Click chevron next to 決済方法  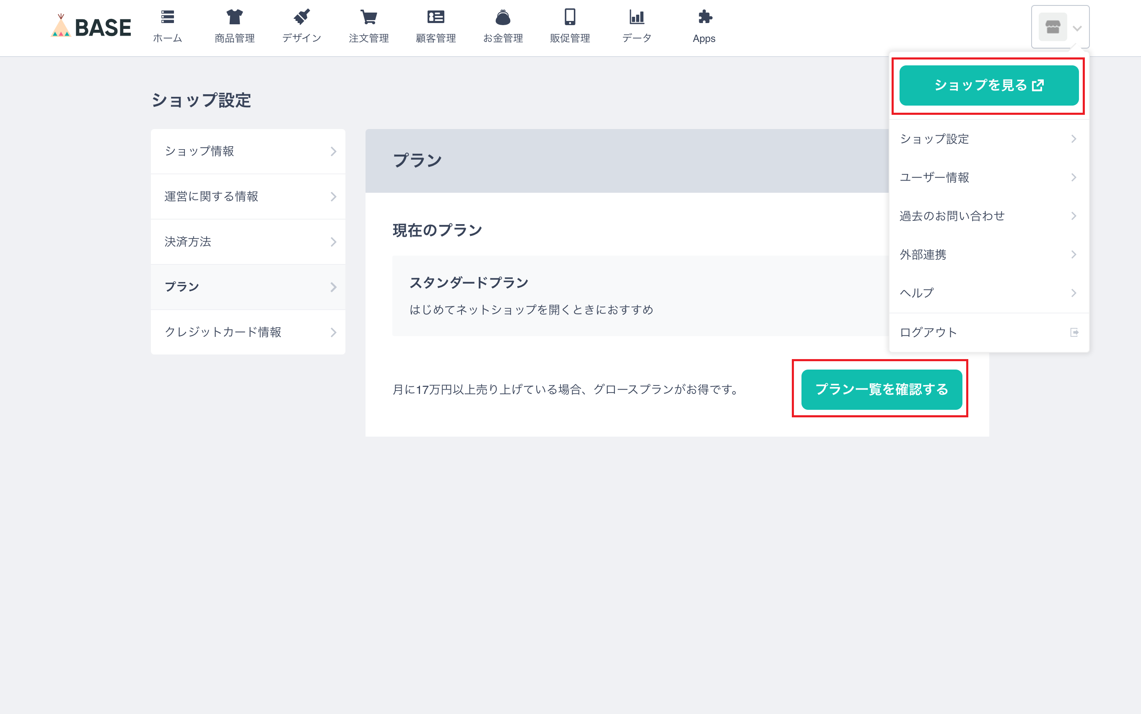point(333,242)
